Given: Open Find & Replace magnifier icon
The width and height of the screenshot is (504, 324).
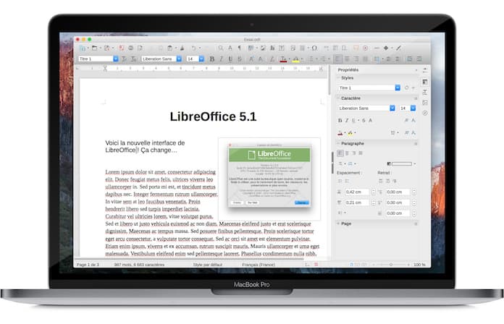Looking at the screenshot, I should 220,48.
